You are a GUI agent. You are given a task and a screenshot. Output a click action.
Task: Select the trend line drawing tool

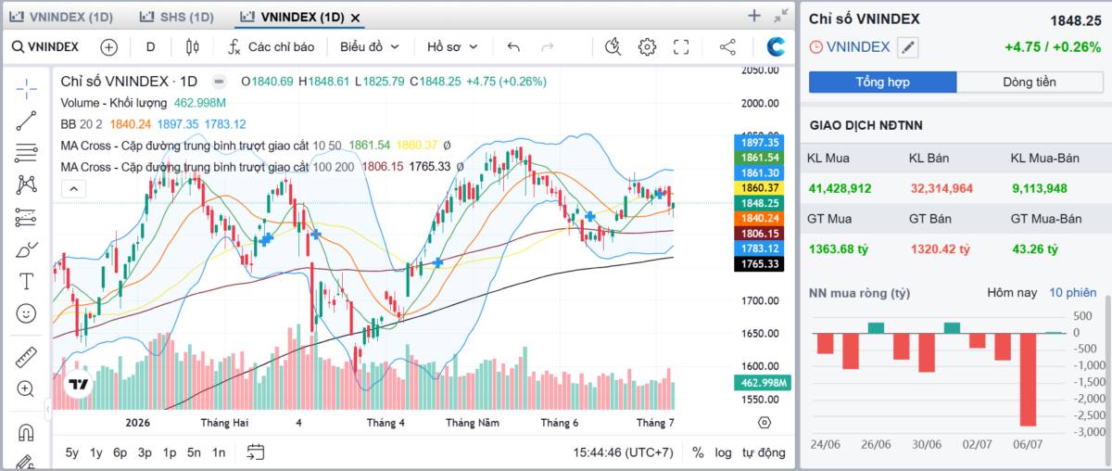(x=26, y=120)
